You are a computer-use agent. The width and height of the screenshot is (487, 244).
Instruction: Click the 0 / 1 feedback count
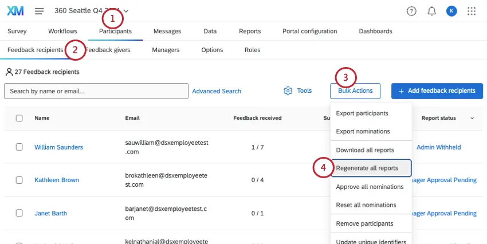257,213
